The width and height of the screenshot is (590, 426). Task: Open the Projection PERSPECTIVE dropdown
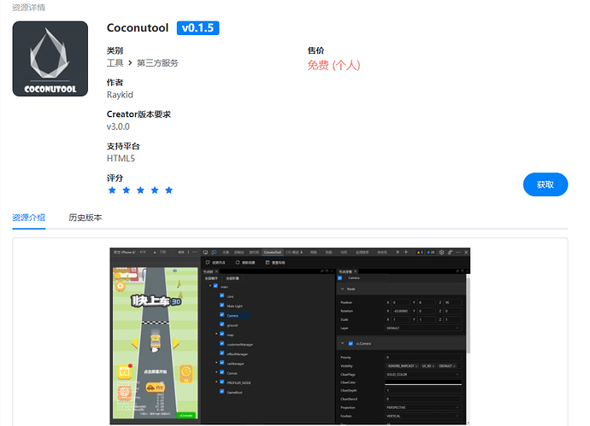pyautogui.click(x=423, y=407)
